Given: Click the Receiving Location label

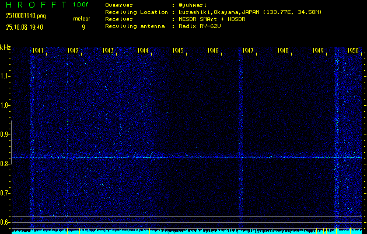Looking at the screenshot, I should (x=137, y=12).
